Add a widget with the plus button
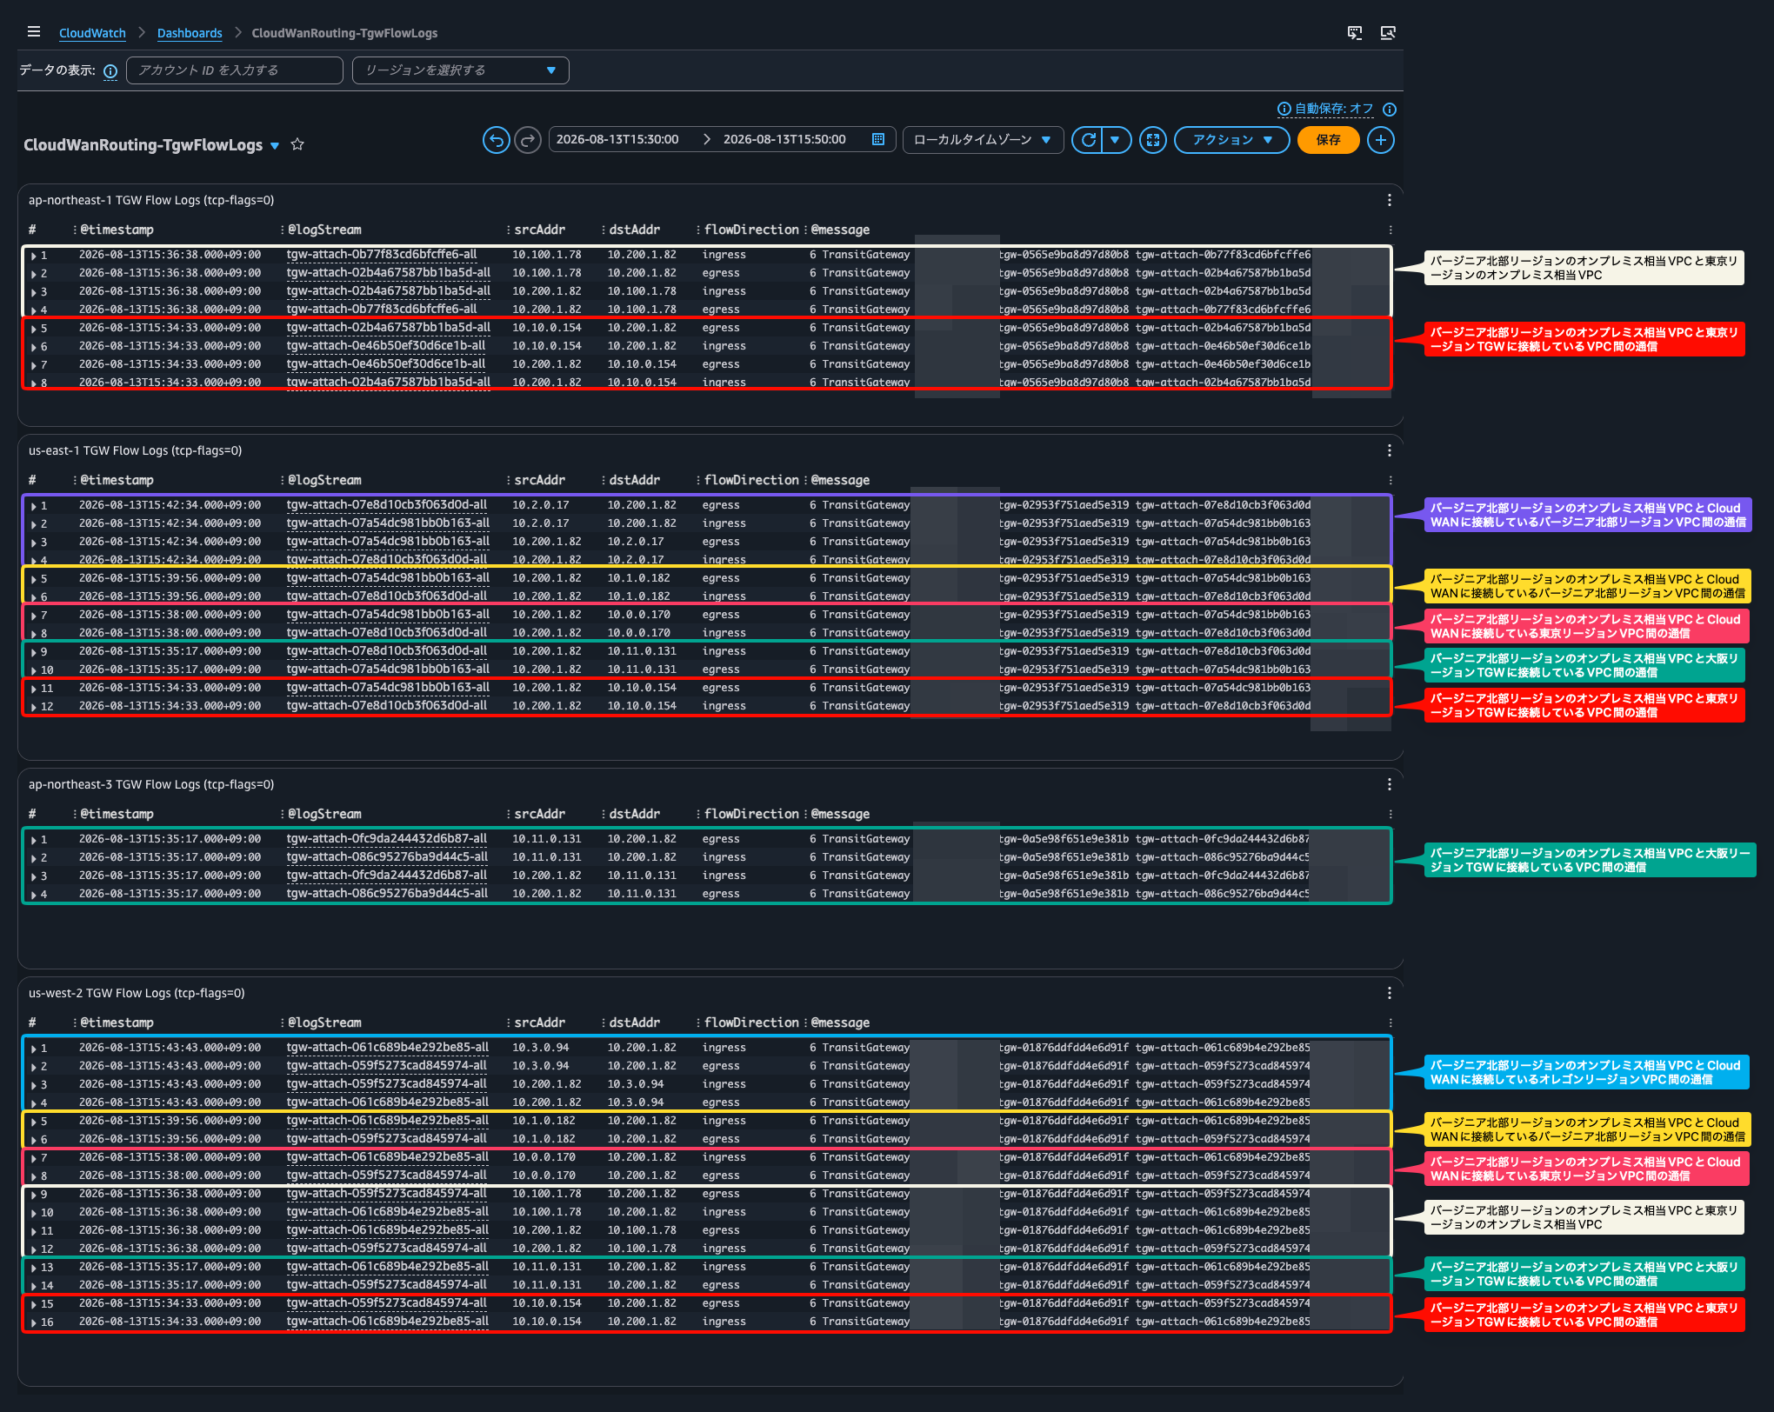This screenshot has width=1774, height=1412. click(1381, 140)
